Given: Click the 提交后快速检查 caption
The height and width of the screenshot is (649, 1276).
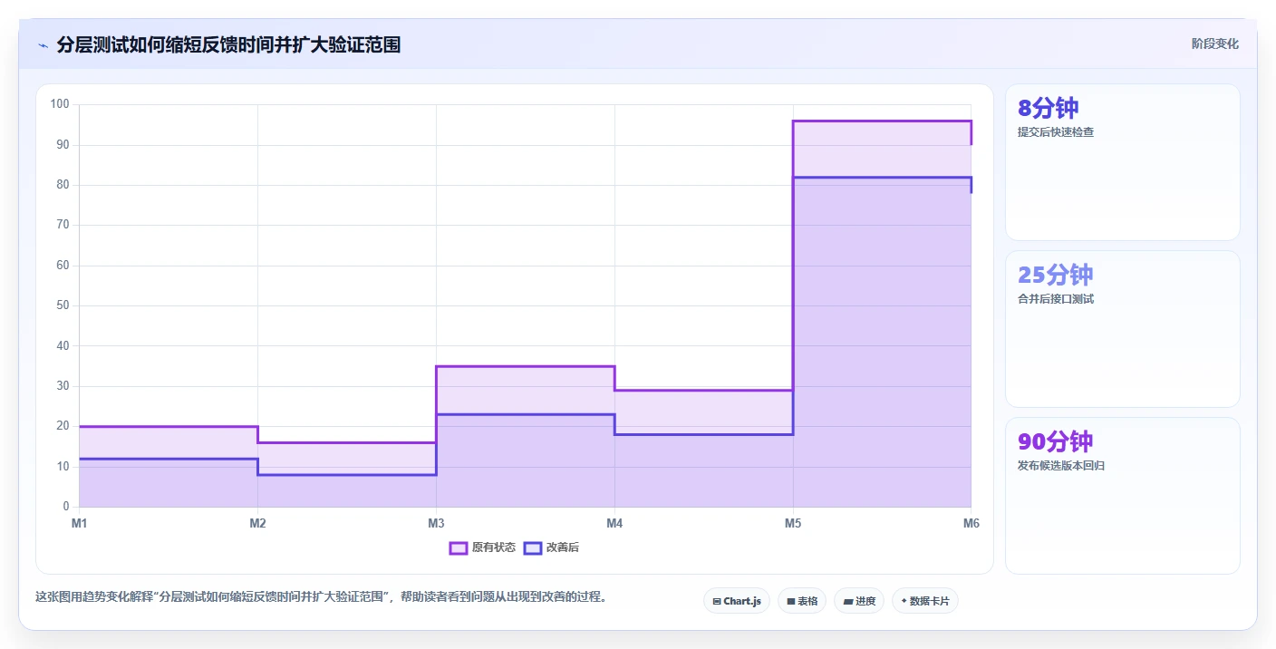Looking at the screenshot, I should (1056, 132).
